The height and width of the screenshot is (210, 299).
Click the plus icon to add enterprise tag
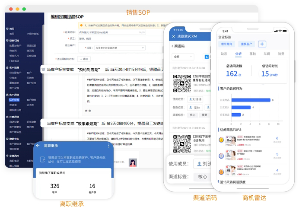pos(262,44)
